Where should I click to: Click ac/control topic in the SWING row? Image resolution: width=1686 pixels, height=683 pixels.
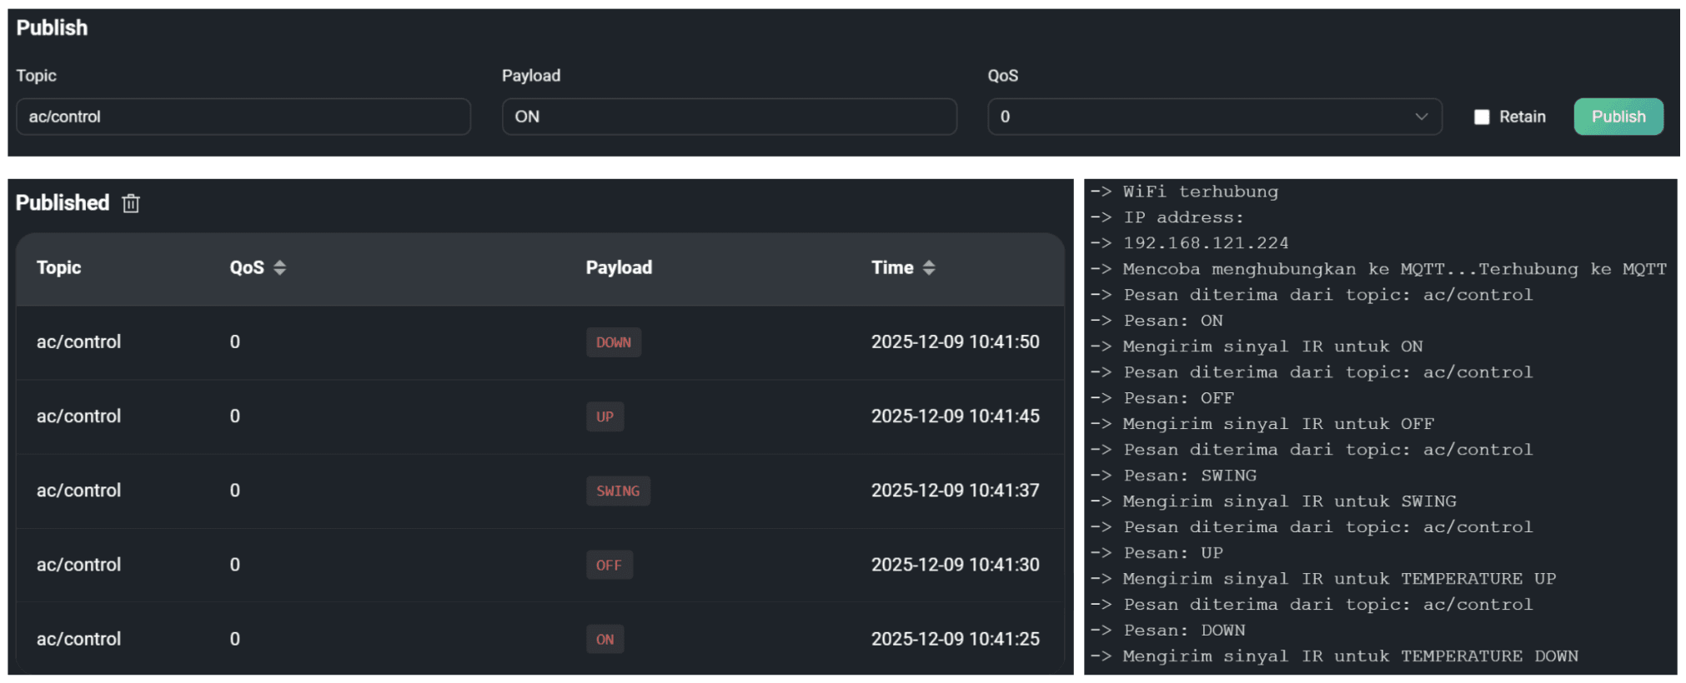(x=78, y=491)
